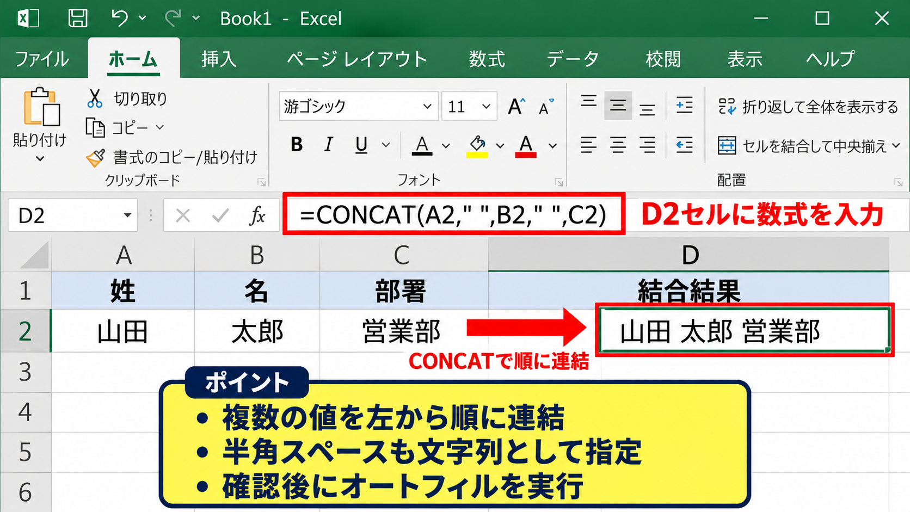The width and height of the screenshot is (910, 512).
Task: Open the Formulas (数式) tab
Action: coord(487,59)
